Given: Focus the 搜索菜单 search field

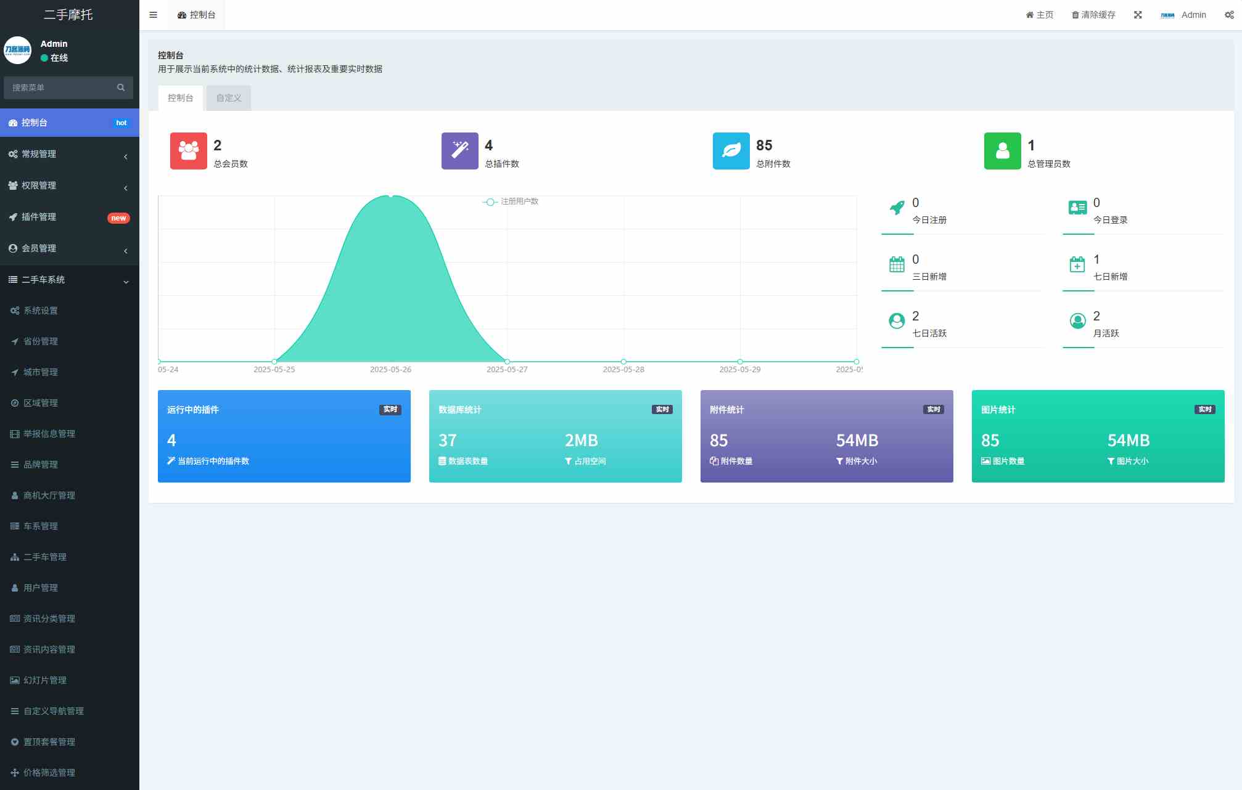Looking at the screenshot, I should 60,88.
